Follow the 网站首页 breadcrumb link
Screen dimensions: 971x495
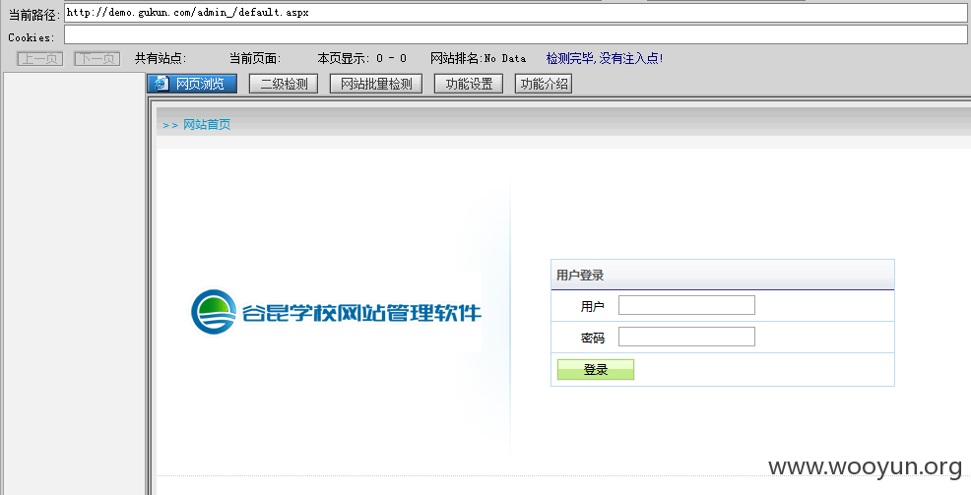tap(207, 124)
